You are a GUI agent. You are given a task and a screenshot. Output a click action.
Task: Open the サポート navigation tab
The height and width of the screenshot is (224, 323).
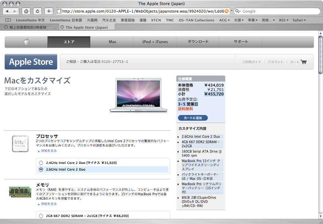coord(241,42)
